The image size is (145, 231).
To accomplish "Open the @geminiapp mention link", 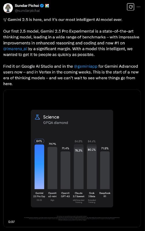I will (x=85, y=66).
